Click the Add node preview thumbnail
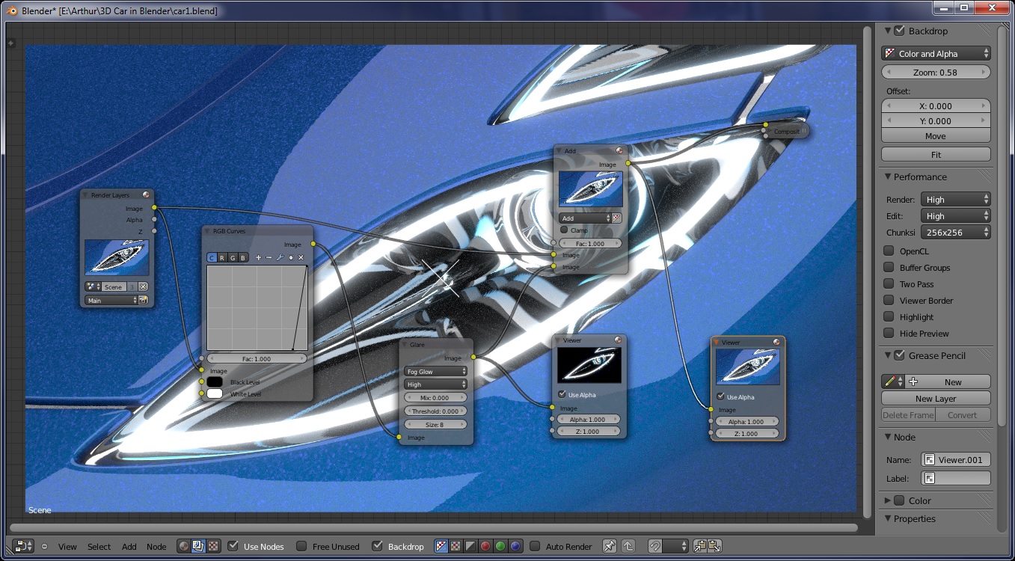This screenshot has width=1015, height=561. tap(591, 189)
